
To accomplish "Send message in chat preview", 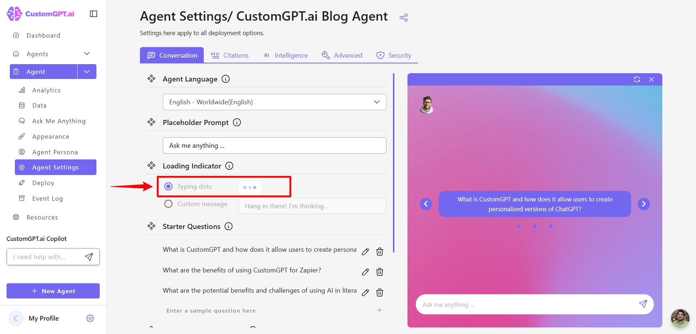I will [x=643, y=304].
